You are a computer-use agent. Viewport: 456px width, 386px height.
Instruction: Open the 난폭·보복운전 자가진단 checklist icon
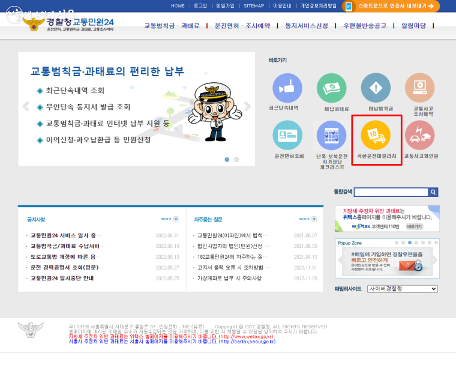pyautogui.click(x=331, y=136)
